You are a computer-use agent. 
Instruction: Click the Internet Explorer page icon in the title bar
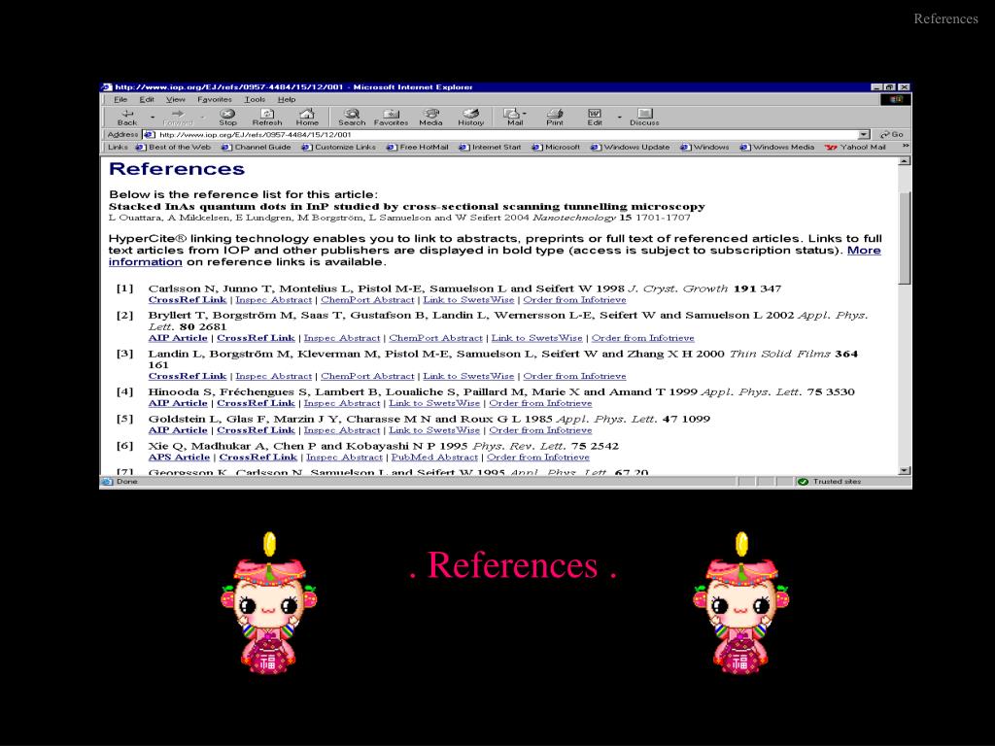107,87
